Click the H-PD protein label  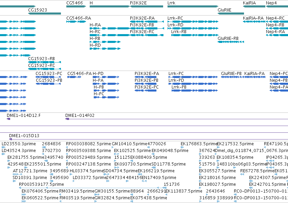[98, 73]
